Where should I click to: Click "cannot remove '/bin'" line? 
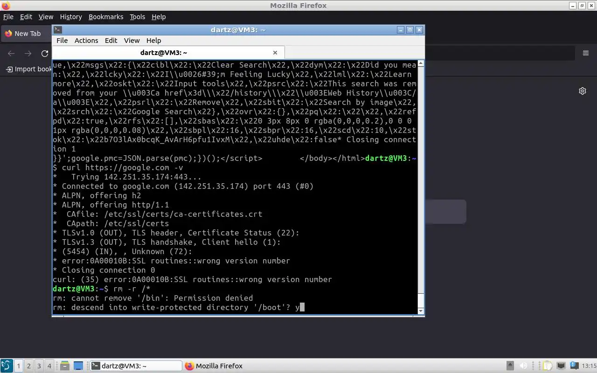pos(153,298)
